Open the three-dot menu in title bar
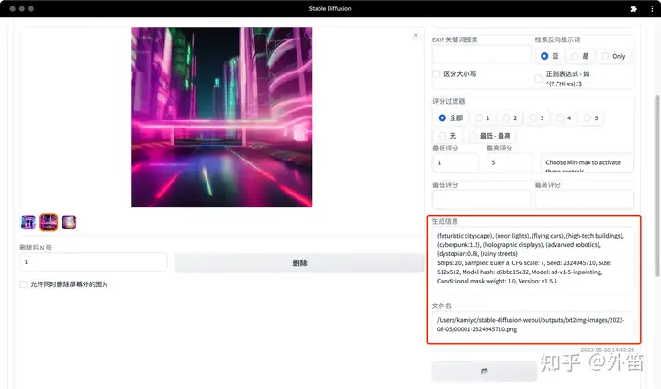This screenshot has height=389, width=661. click(x=652, y=8)
